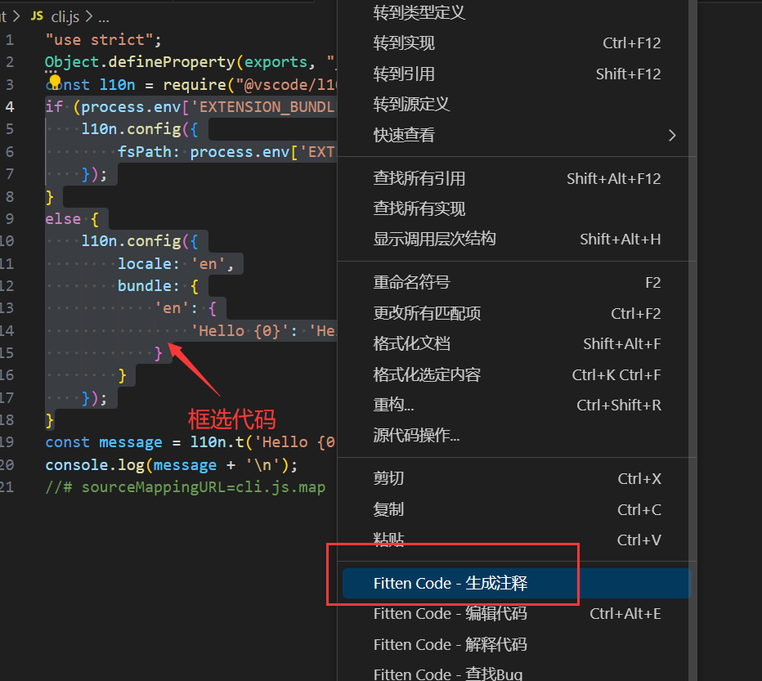This screenshot has height=681, width=762.
Task: Select 转到源定义 menu entry
Action: point(517,104)
